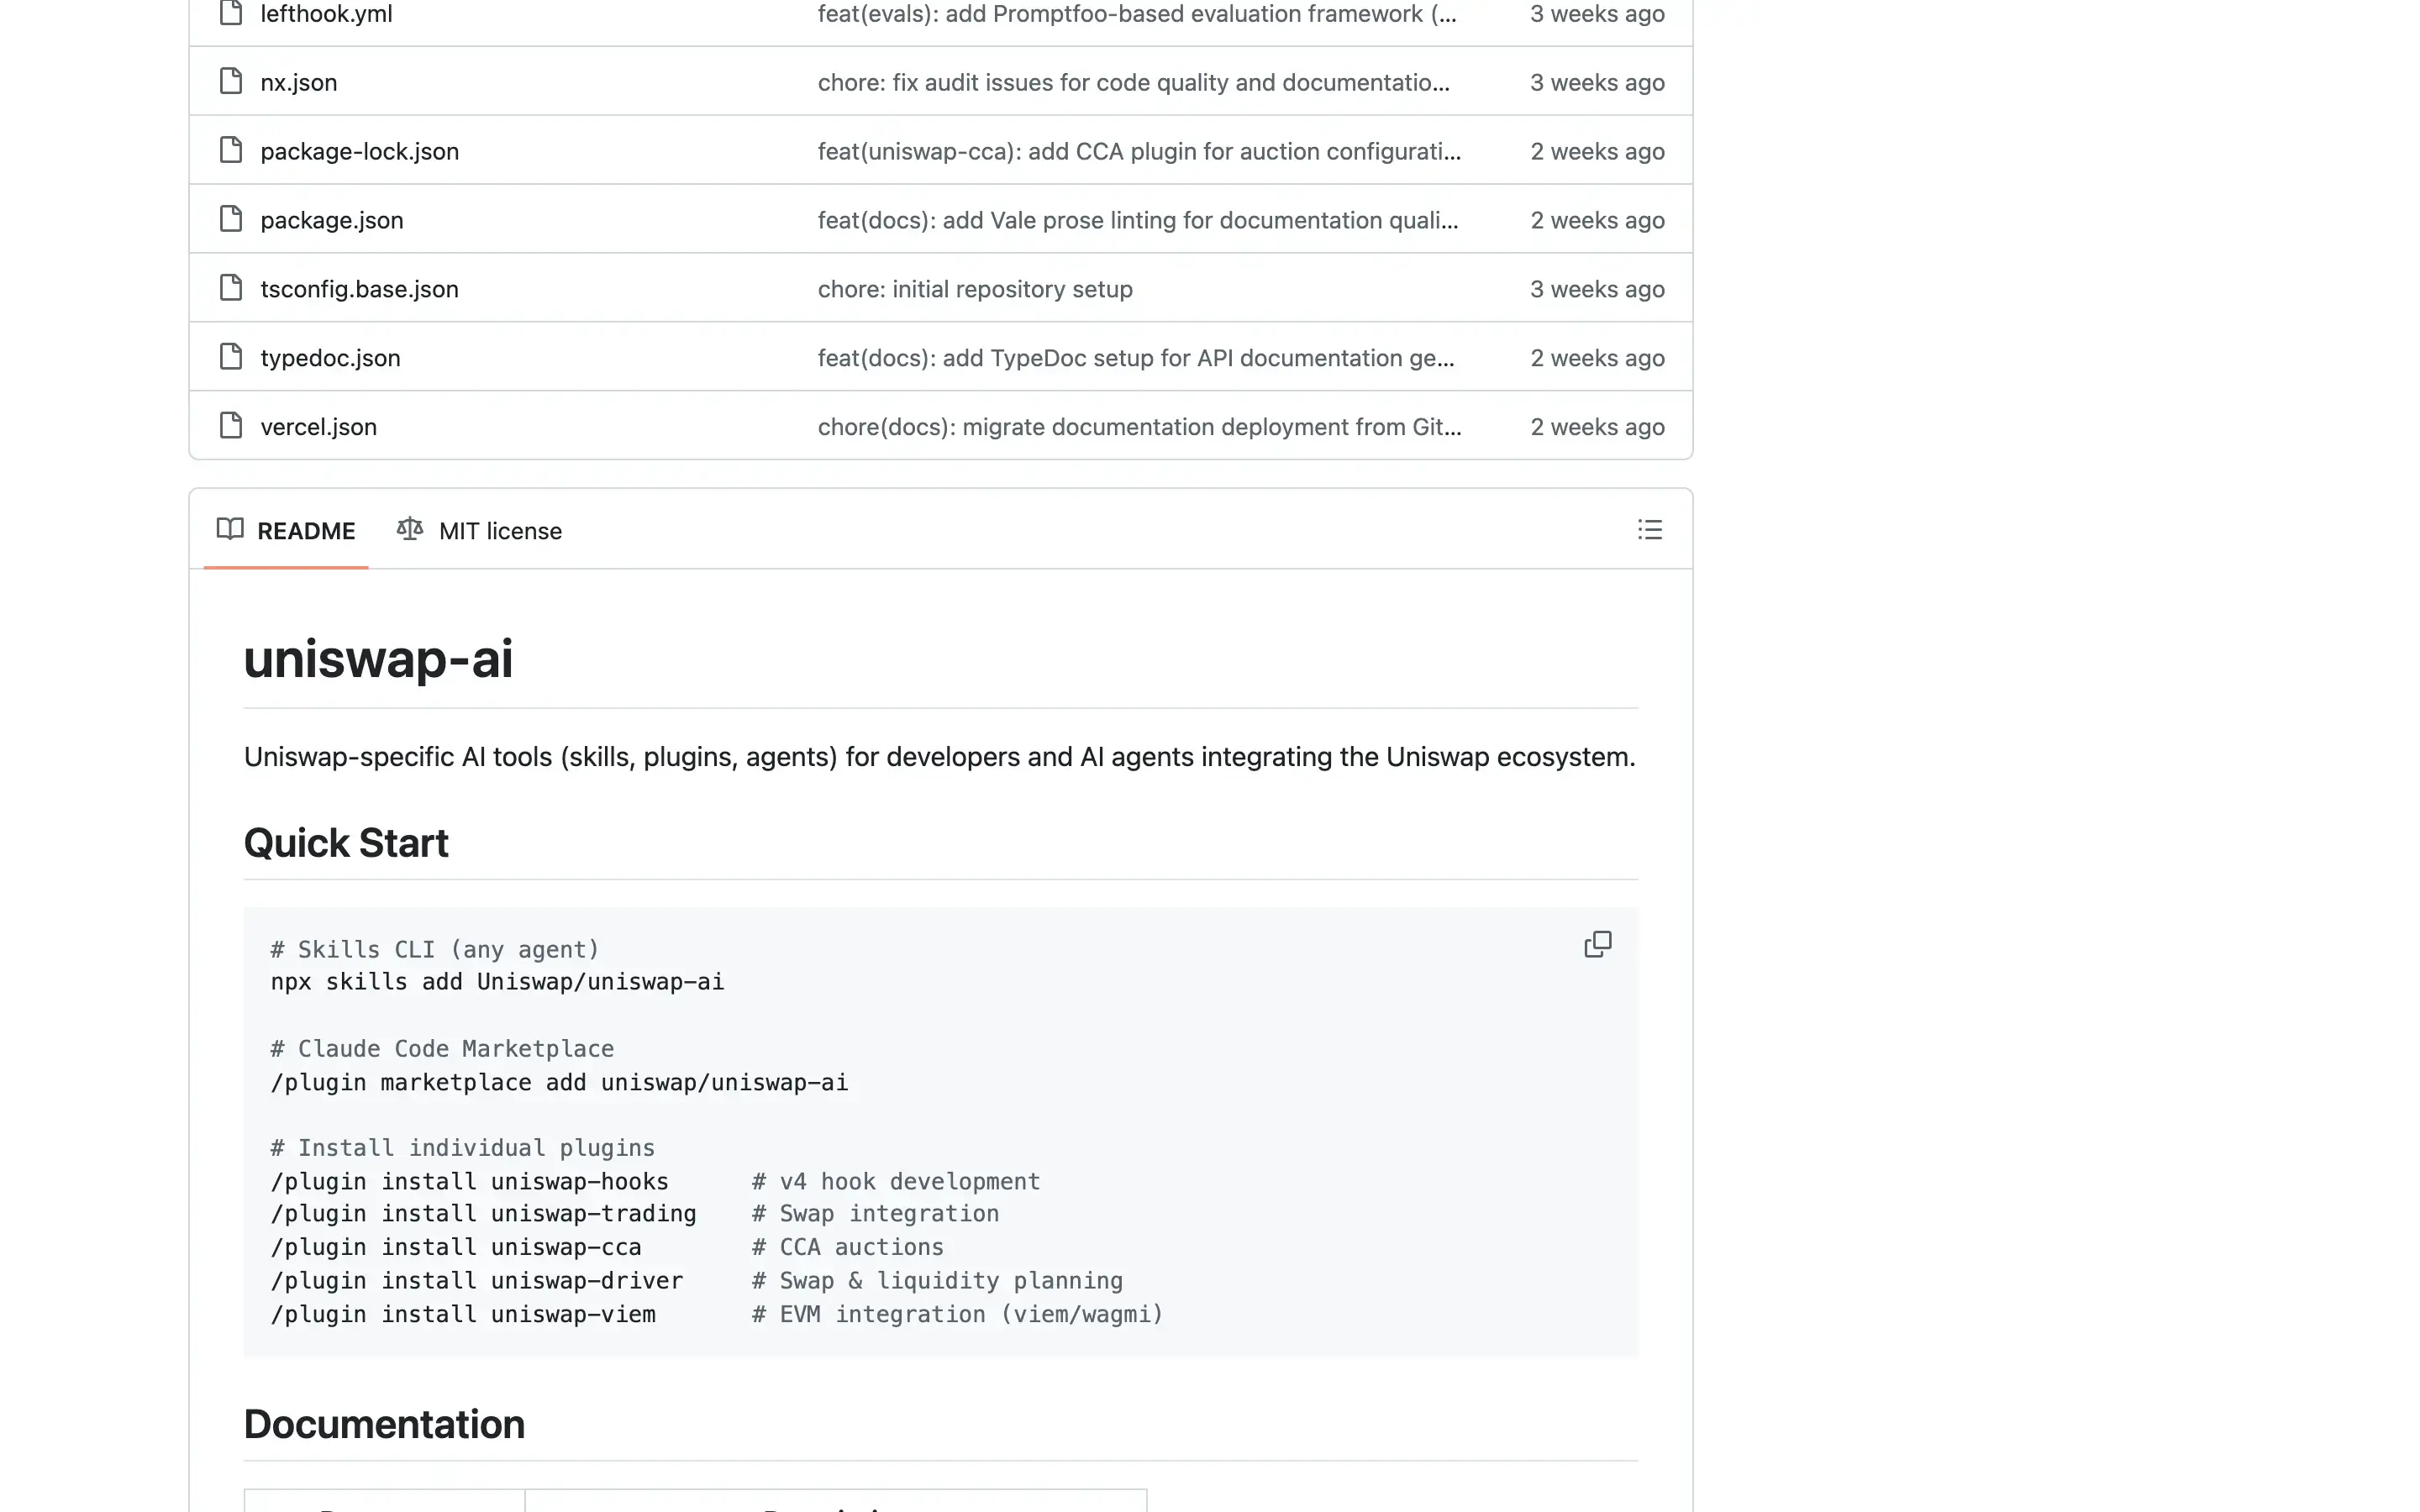Click the 'uniswap-ai' heading anchor
The width and height of the screenshot is (2420, 1512).
pyautogui.click(x=379, y=658)
